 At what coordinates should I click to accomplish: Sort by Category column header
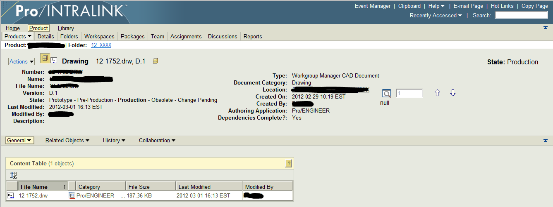101,187
